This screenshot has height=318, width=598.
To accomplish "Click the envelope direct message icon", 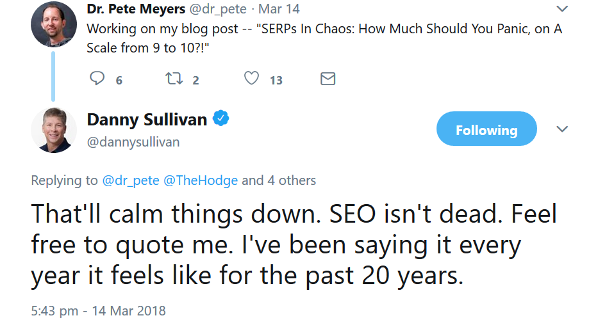I will (x=328, y=79).
